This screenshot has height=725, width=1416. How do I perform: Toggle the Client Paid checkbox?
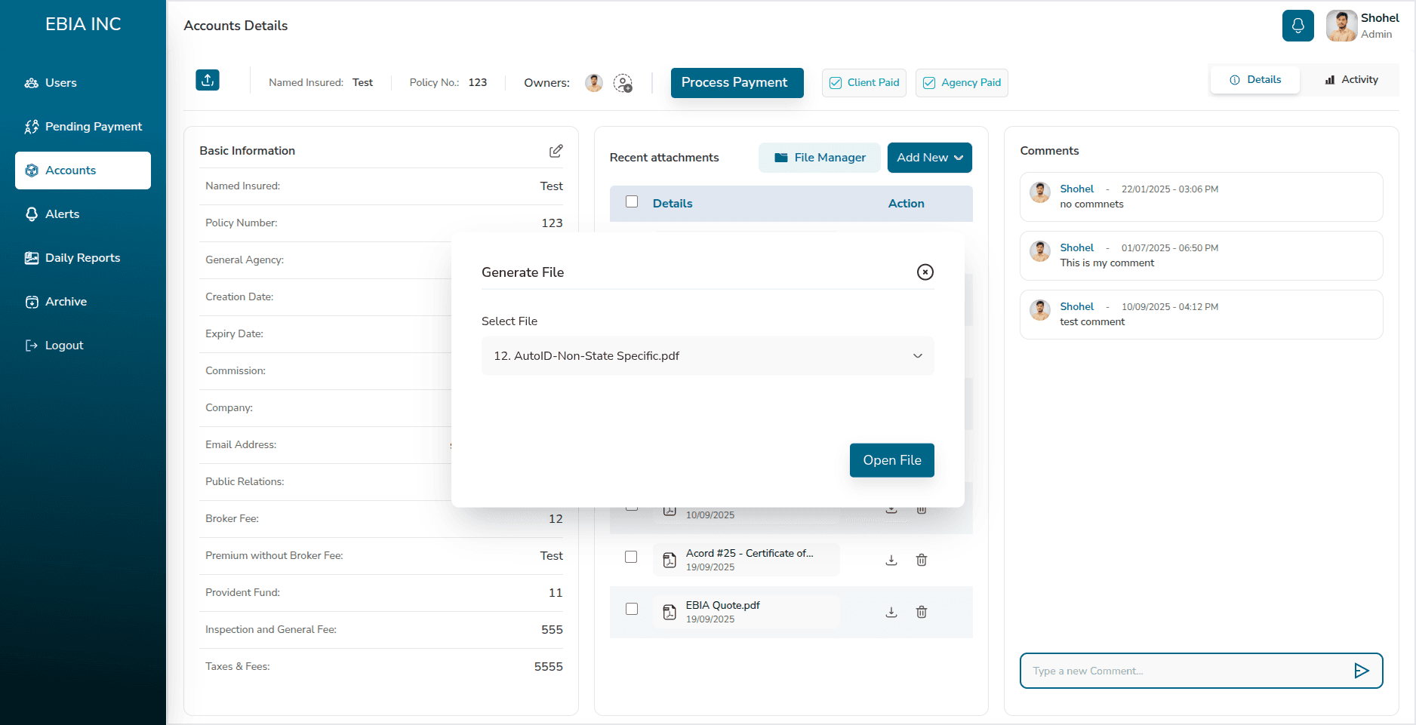click(x=836, y=83)
